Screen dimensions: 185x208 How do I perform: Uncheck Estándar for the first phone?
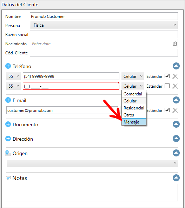click(167, 76)
